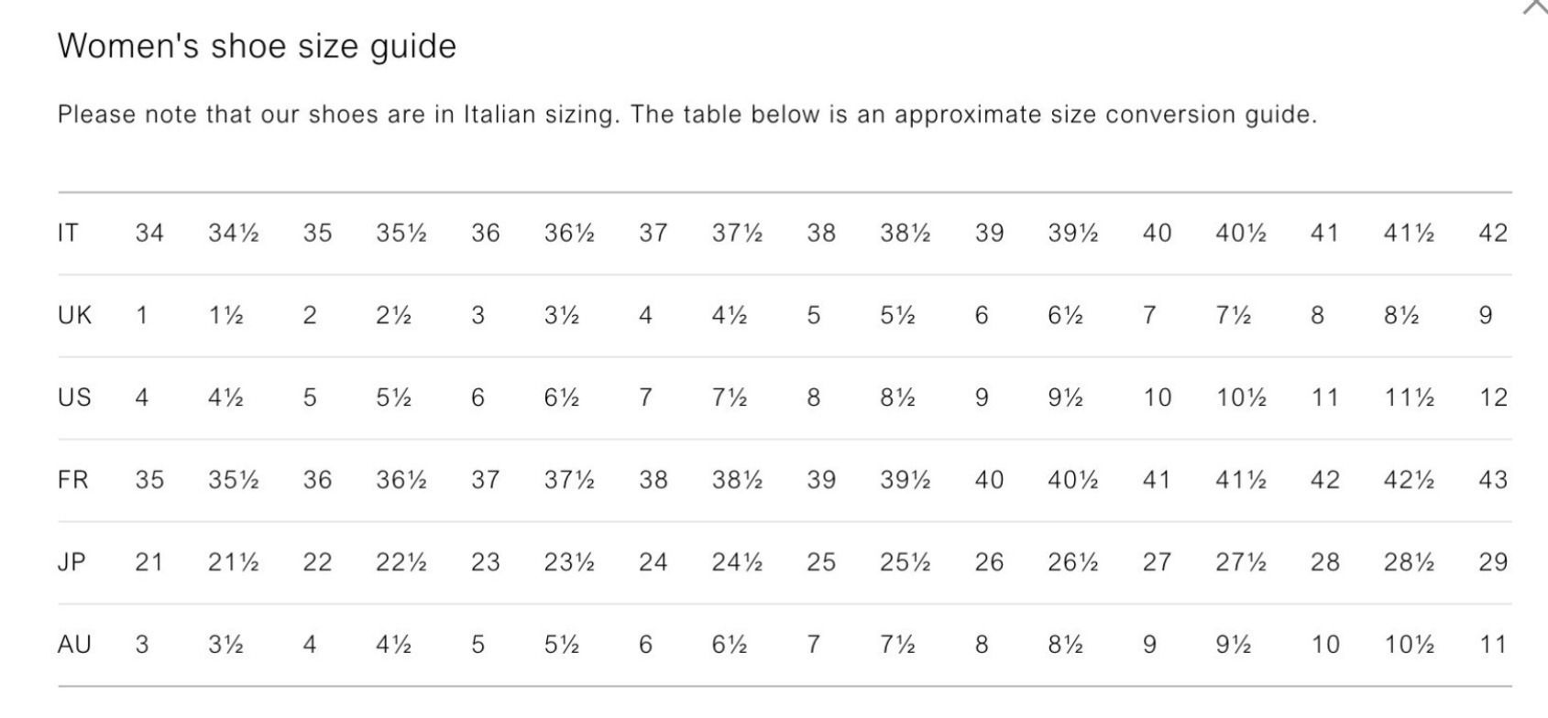Click FR size 43 cell
1548x718 pixels.
click(1493, 480)
